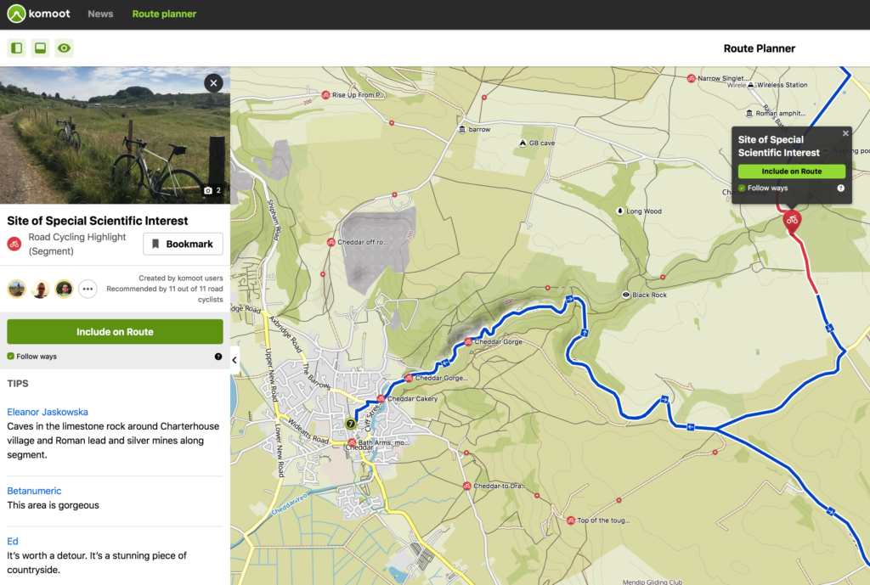Select the Rise Up From P... highlight marker
The image size is (870, 585).
[x=326, y=95]
